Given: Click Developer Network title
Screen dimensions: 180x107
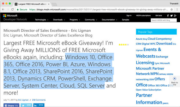Looking at the screenshot, I should tap(15, 19).
